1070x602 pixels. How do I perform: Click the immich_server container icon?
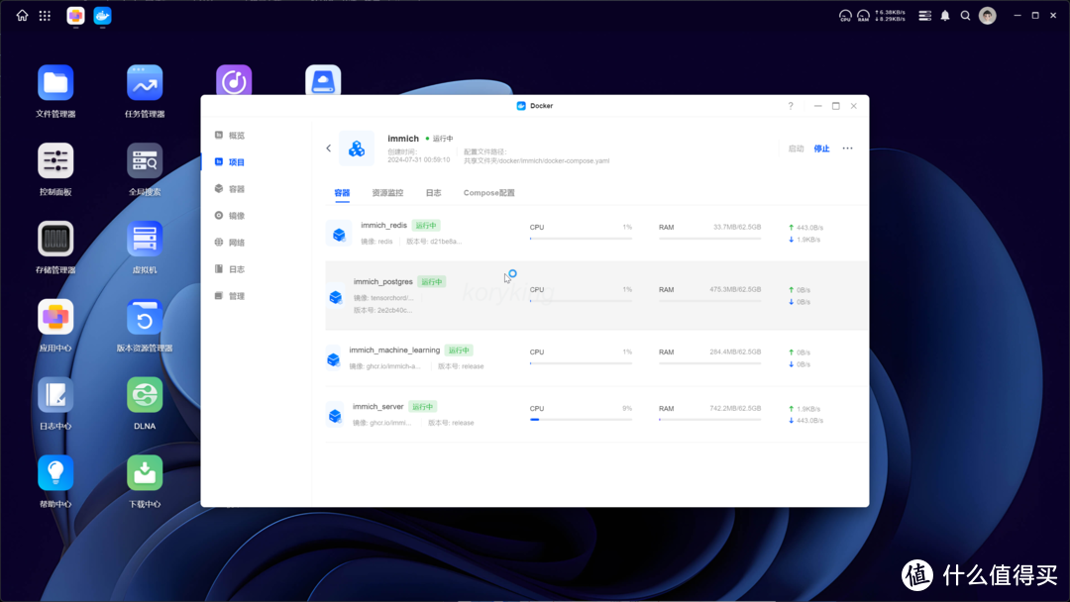tap(335, 415)
